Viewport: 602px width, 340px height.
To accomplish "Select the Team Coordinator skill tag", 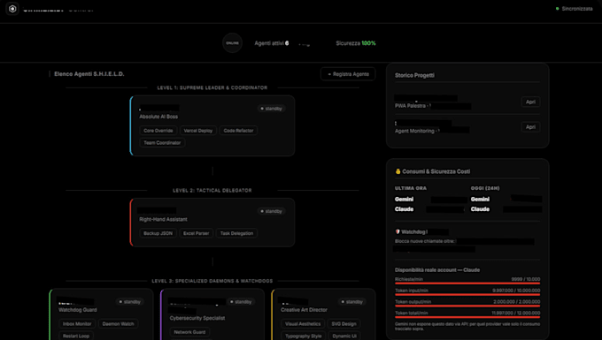I will (162, 143).
